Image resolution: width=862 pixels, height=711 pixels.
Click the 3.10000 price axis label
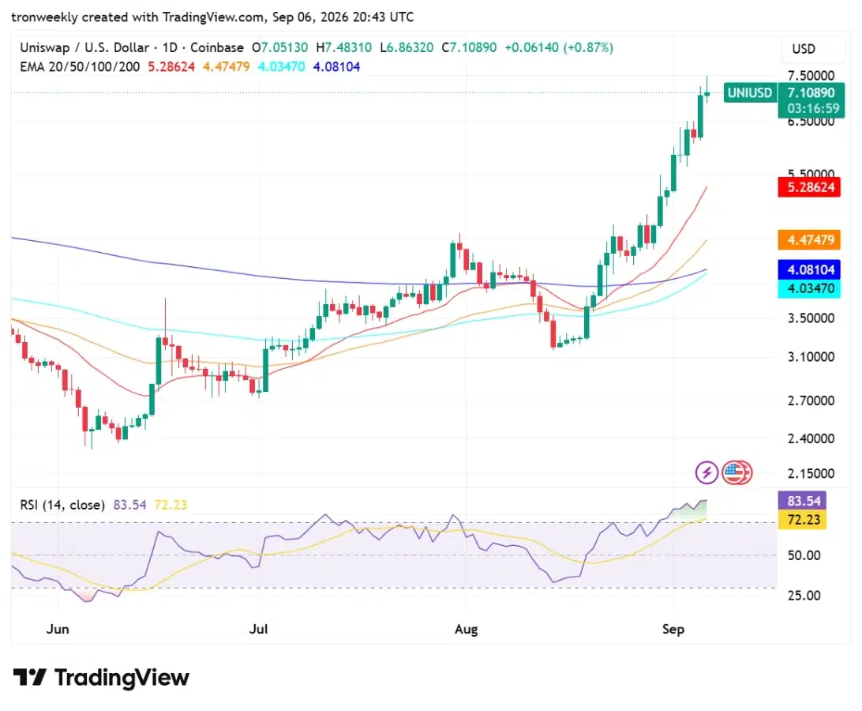pyautogui.click(x=811, y=356)
